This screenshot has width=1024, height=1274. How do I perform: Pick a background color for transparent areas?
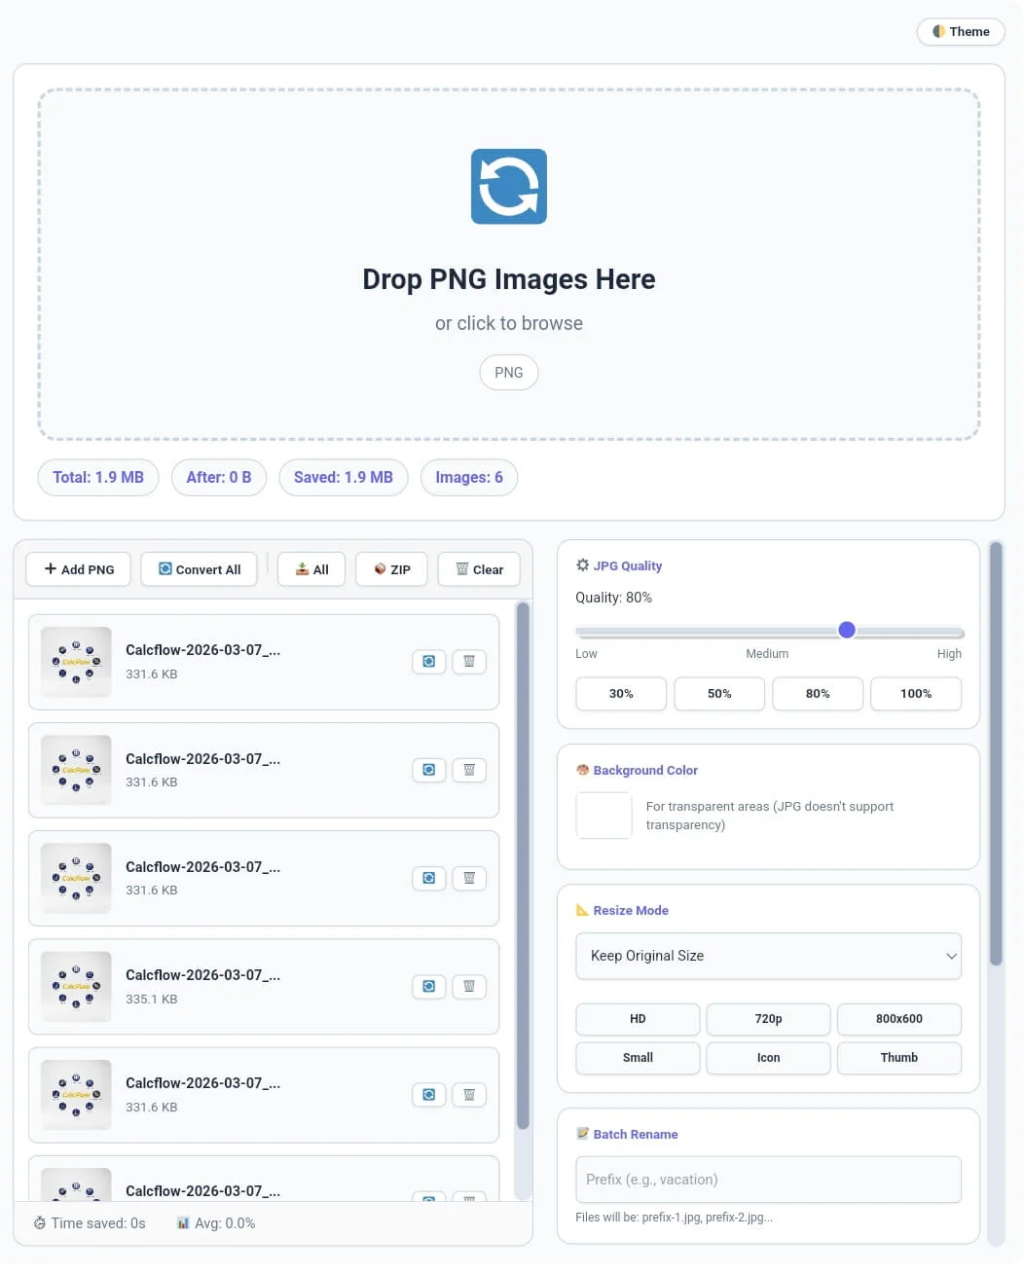603,816
